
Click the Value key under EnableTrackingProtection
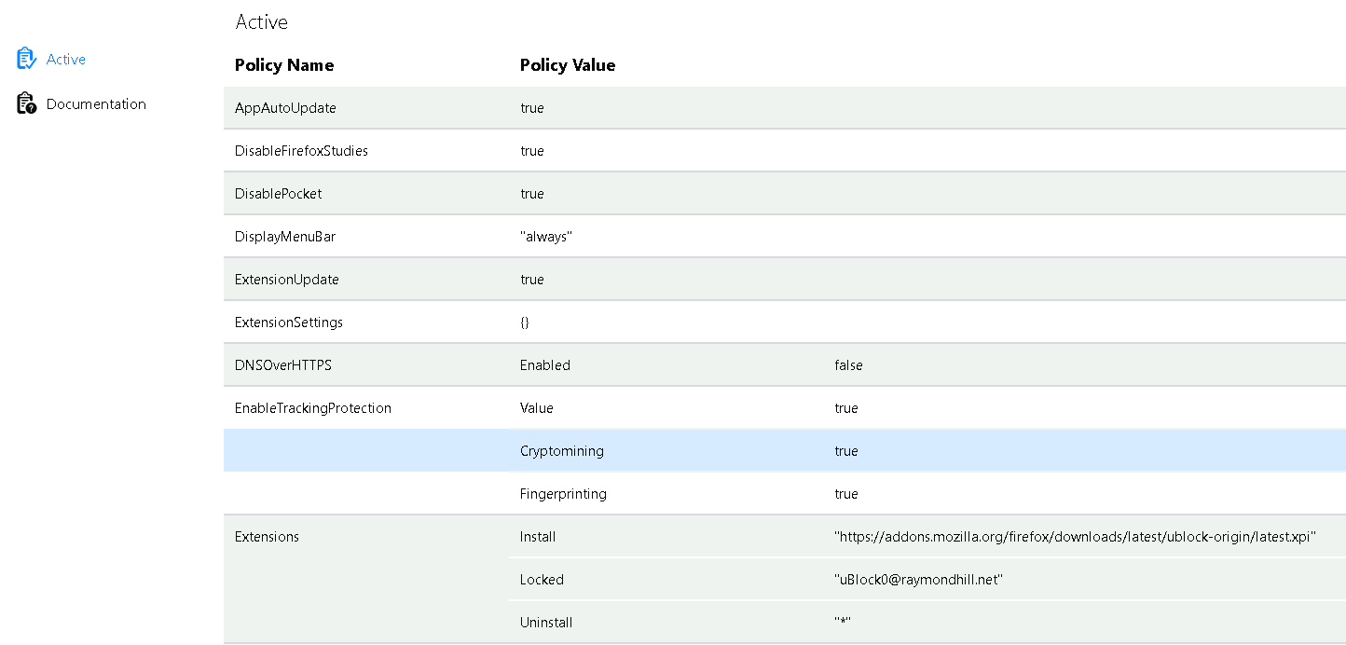[x=537, y=408]
